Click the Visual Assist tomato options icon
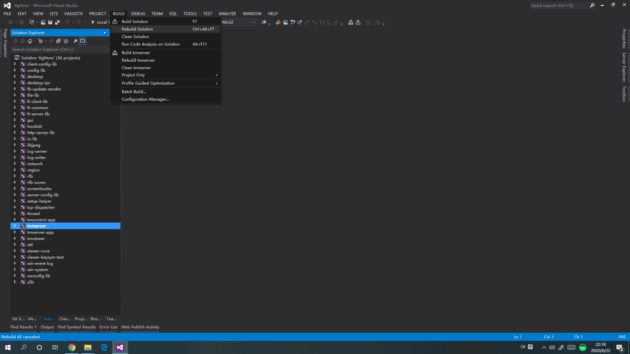 (278, 22)
